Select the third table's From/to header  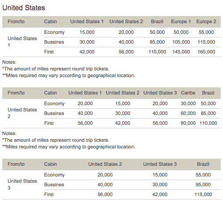click(x=16, y=164)
